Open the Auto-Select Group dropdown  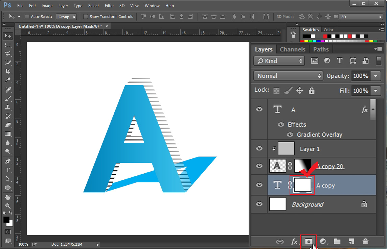[x=66, y=17]
